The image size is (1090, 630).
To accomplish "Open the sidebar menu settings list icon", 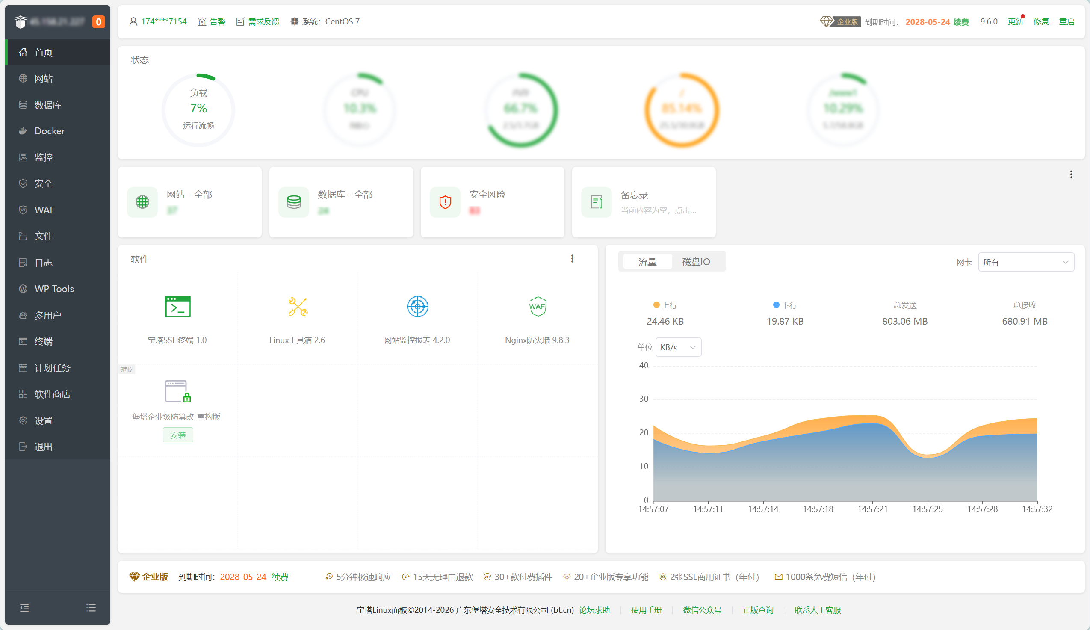I will 91,608.
